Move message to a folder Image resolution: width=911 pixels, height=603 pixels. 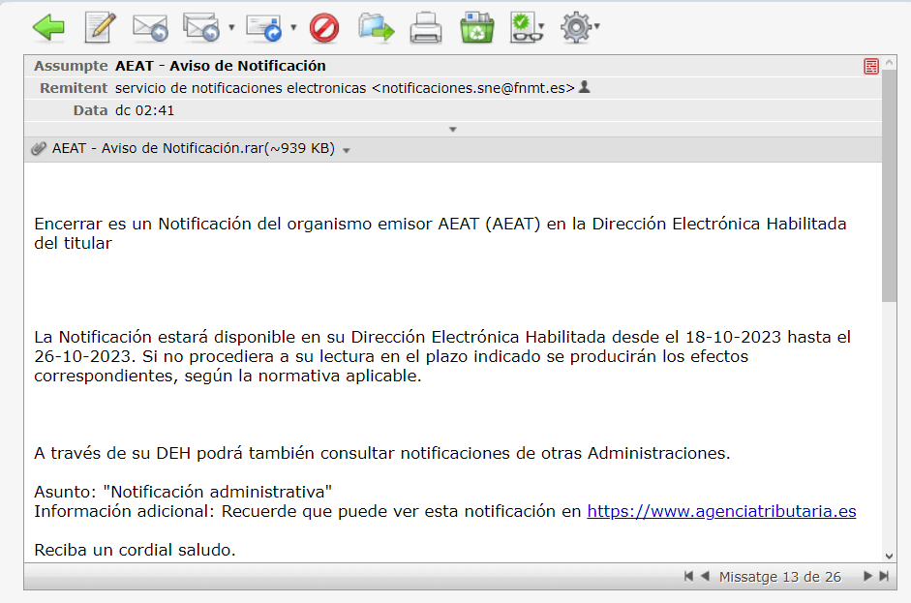pyautogui.click(x=376, y=28)
